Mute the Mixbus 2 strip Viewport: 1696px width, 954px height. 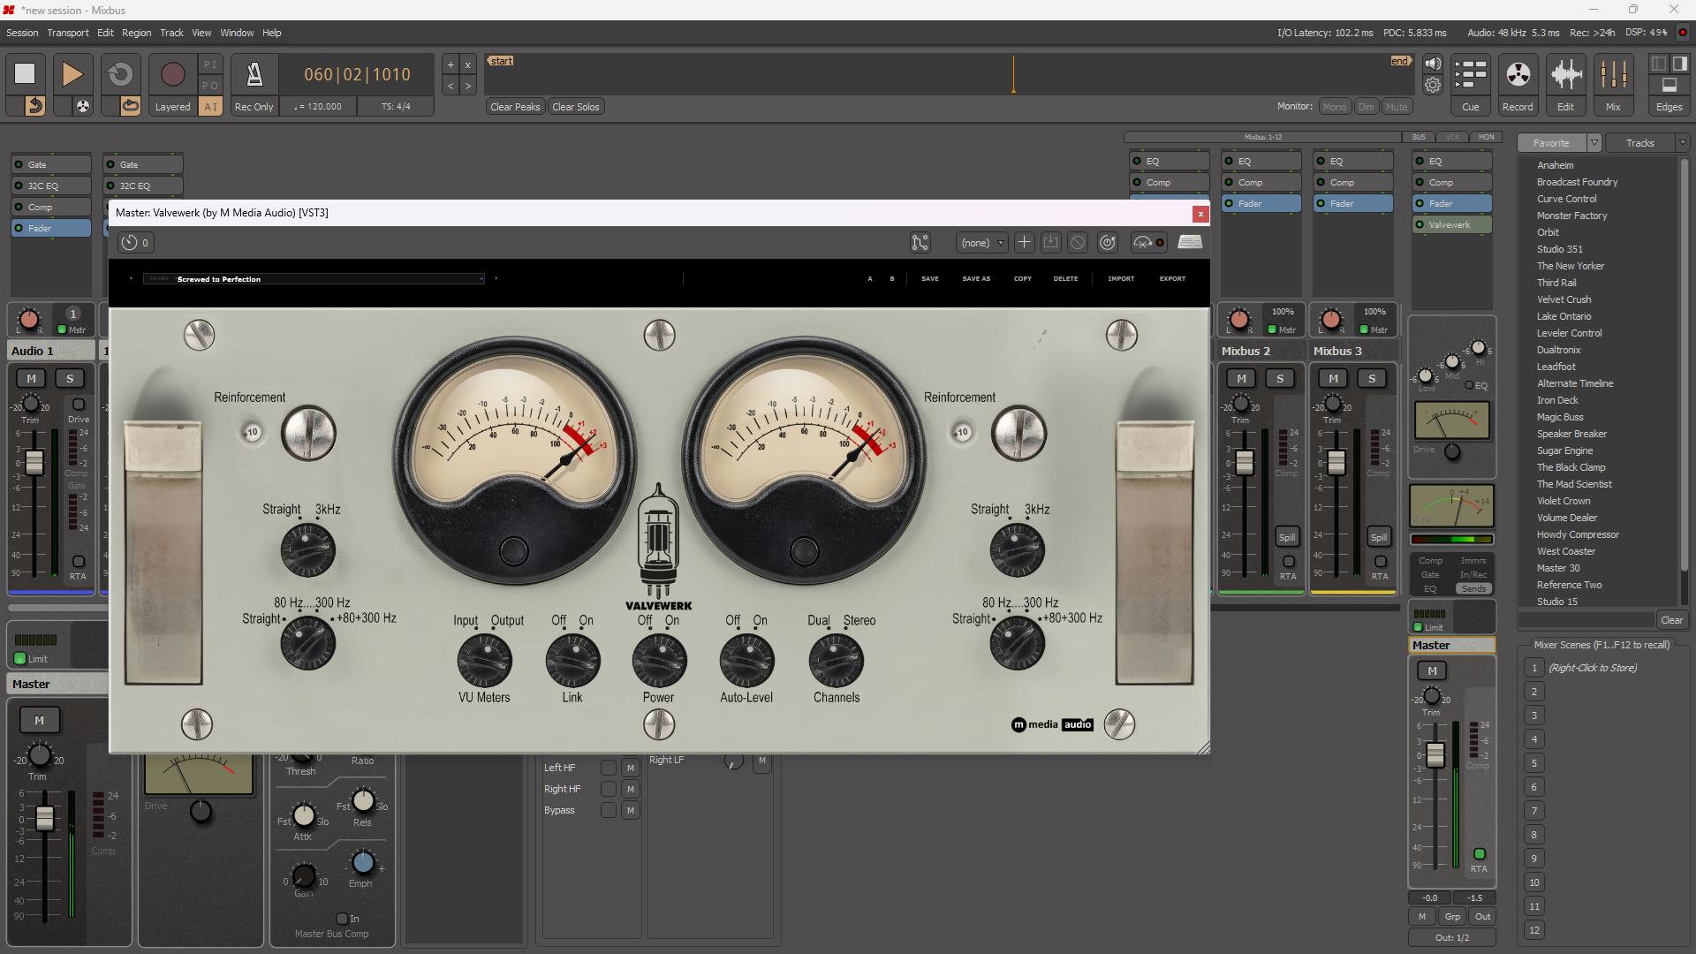point(1241,378)
